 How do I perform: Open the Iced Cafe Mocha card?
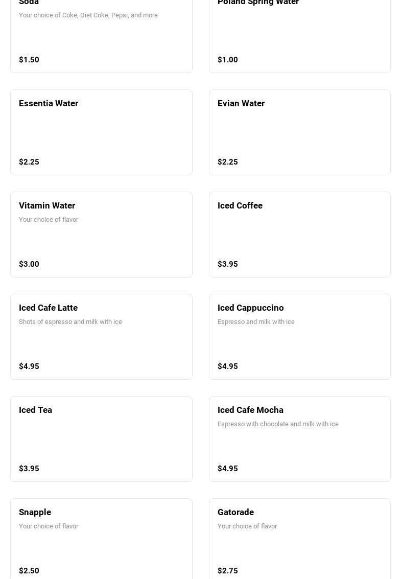(x=299, y=439)
